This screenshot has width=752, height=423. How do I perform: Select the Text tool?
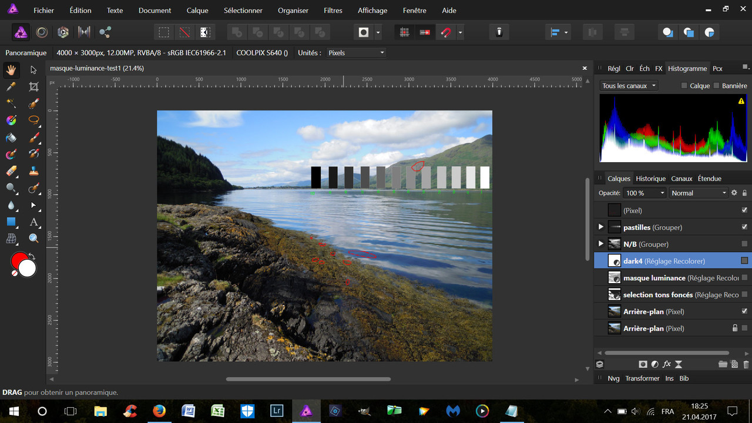pos(33,222)
